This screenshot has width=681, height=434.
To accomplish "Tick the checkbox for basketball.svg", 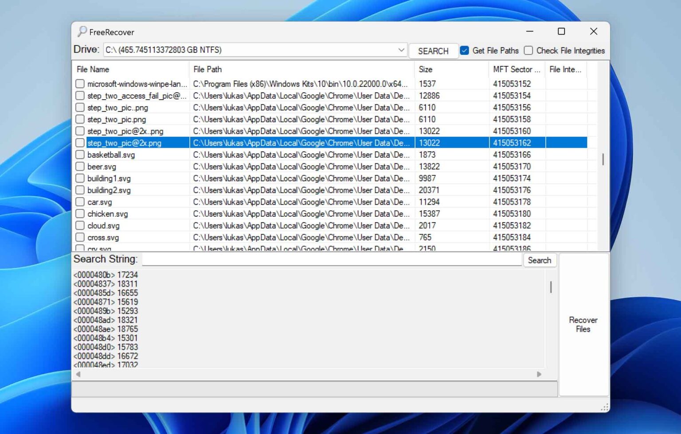I will (x=80, y=155).
